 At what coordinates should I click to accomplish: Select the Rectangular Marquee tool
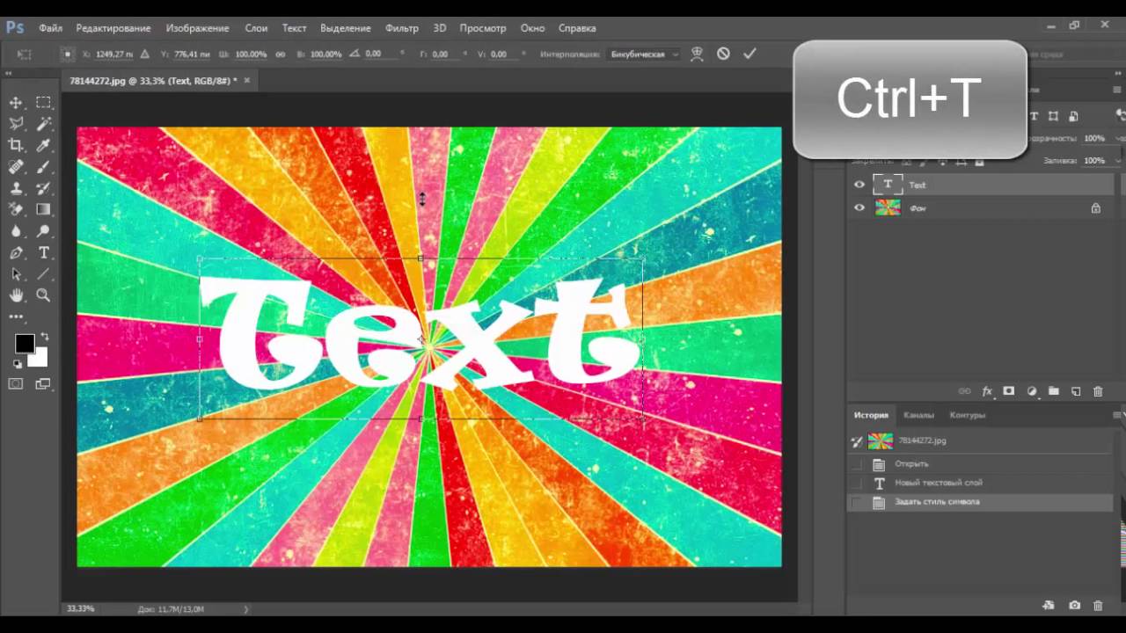pos(43,103)
